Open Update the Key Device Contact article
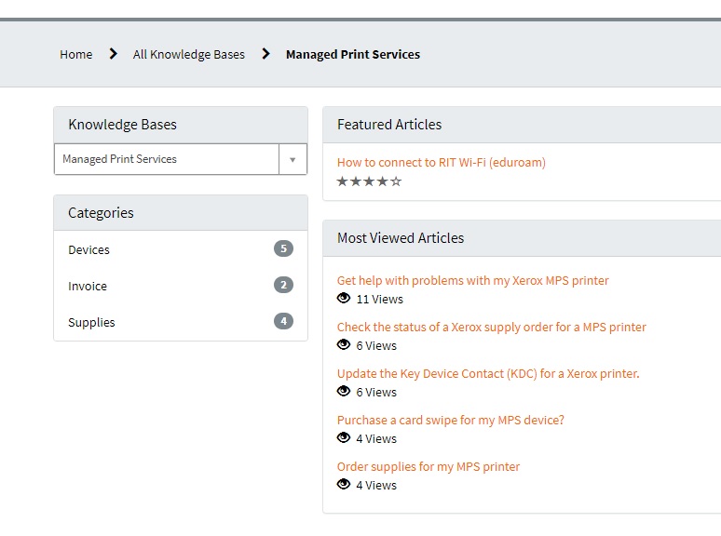This screenshot has width=721, height=536. point(487,373)
